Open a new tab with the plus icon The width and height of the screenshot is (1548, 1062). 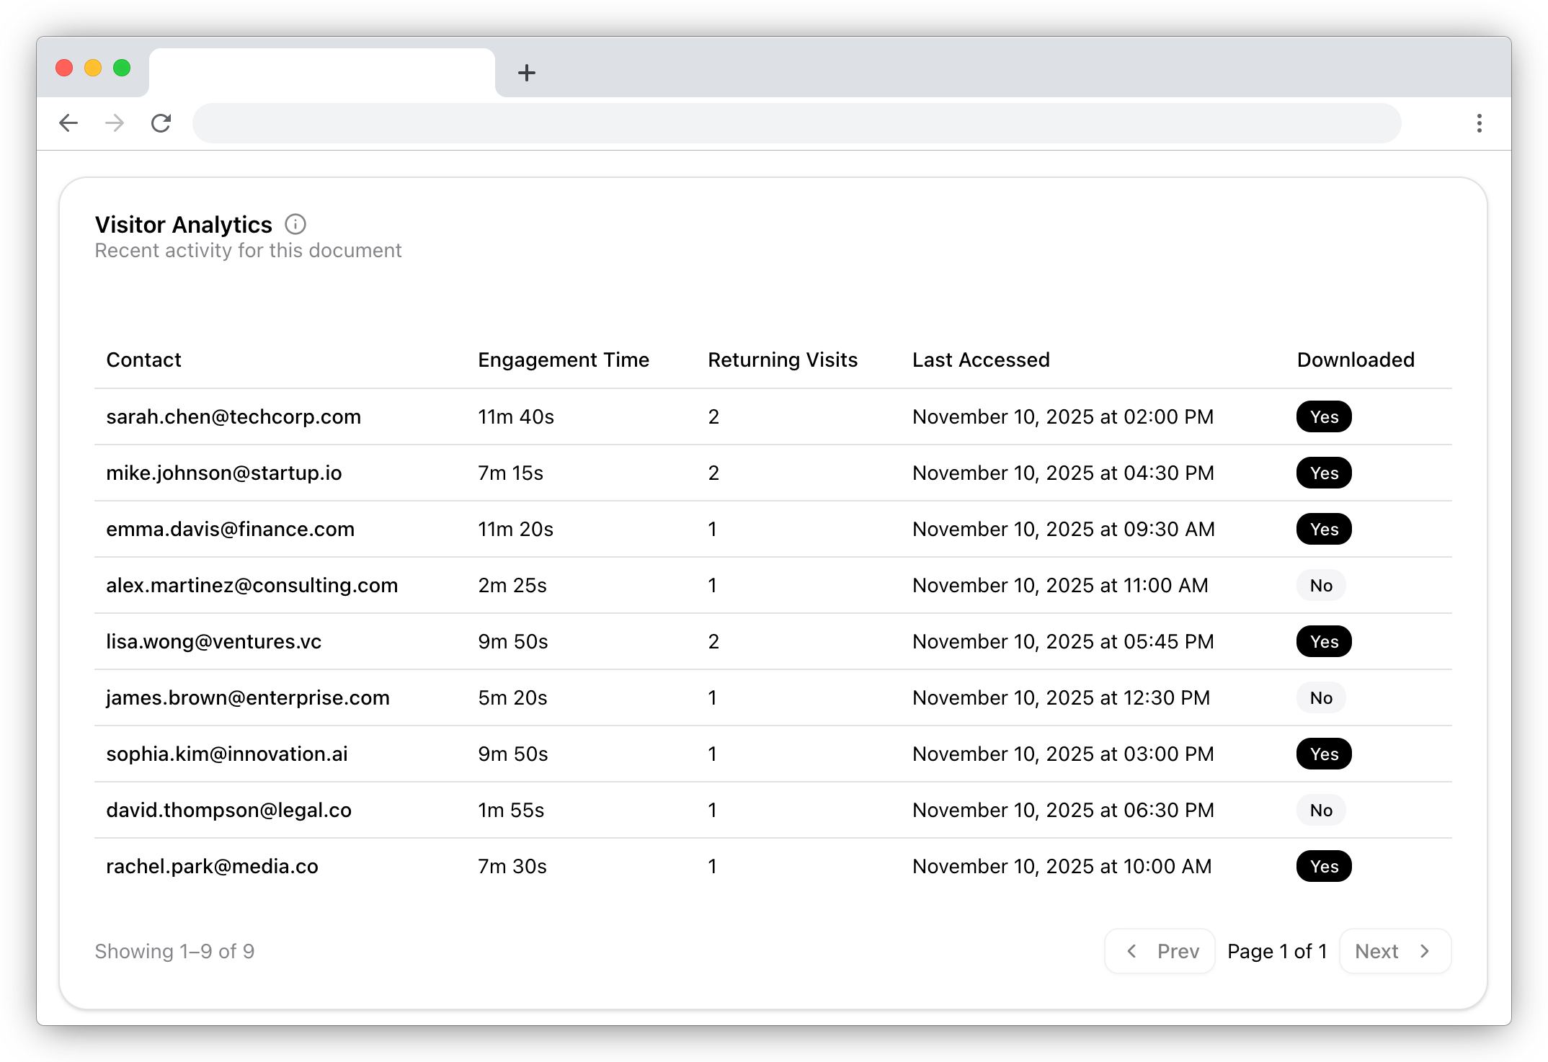[x=528, y=72]
